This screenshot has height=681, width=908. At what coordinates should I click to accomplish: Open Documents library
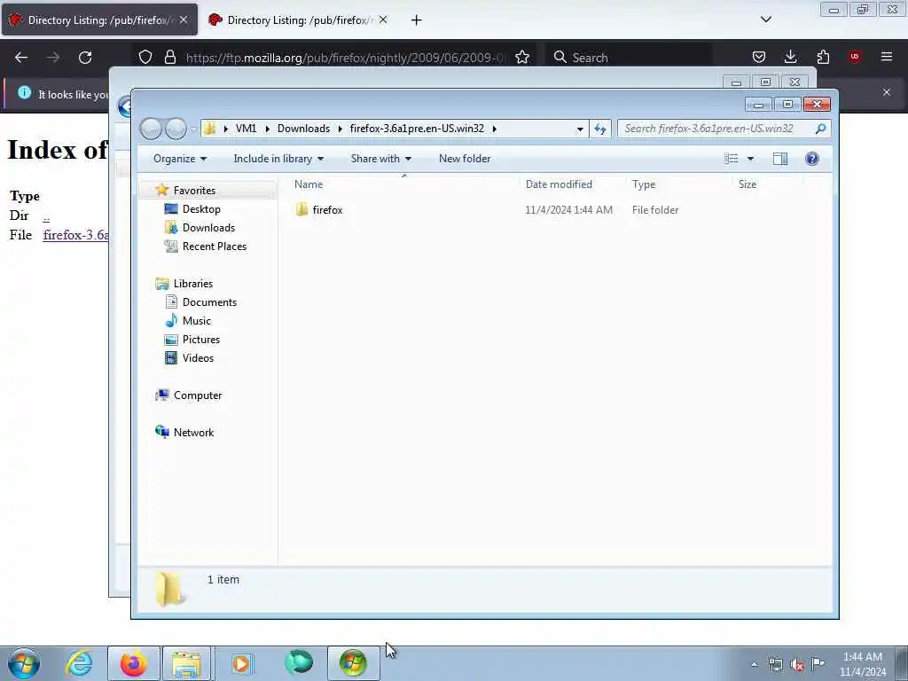[x=209, y=302]
